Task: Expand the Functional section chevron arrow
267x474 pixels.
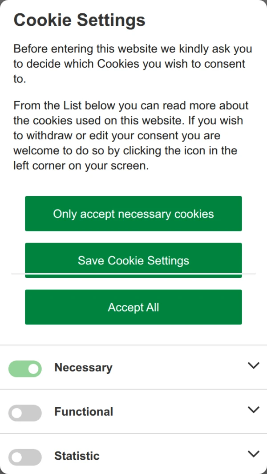Action: click(x=253, y=409)
